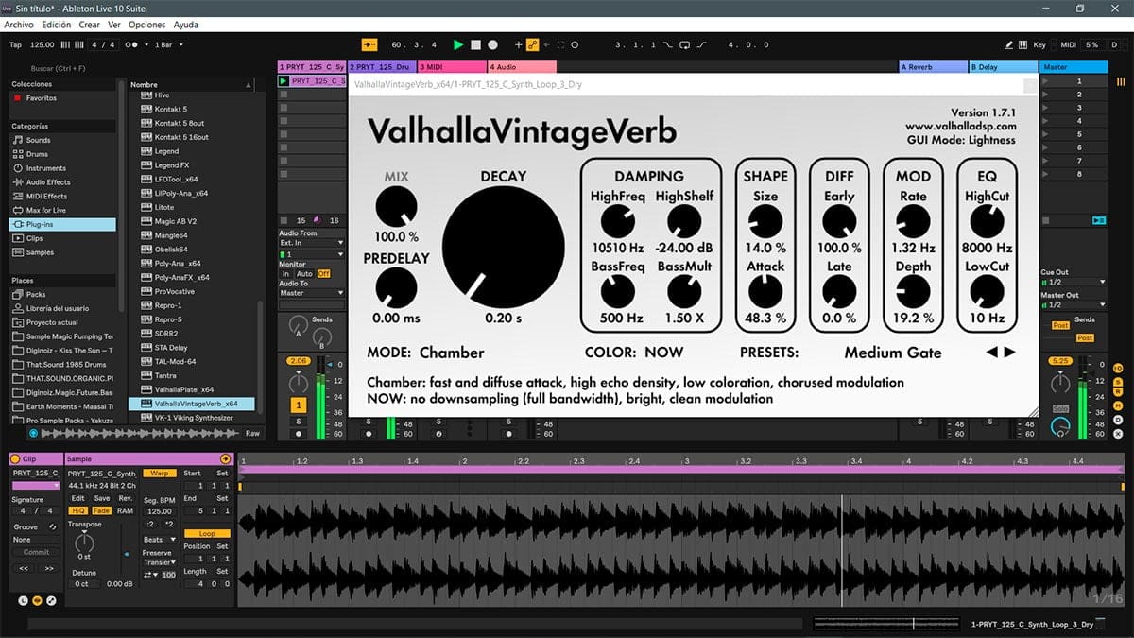Open the Ver menu
Image resolution: width=1134 pixels, height=638 pixels.
(114, 25)
